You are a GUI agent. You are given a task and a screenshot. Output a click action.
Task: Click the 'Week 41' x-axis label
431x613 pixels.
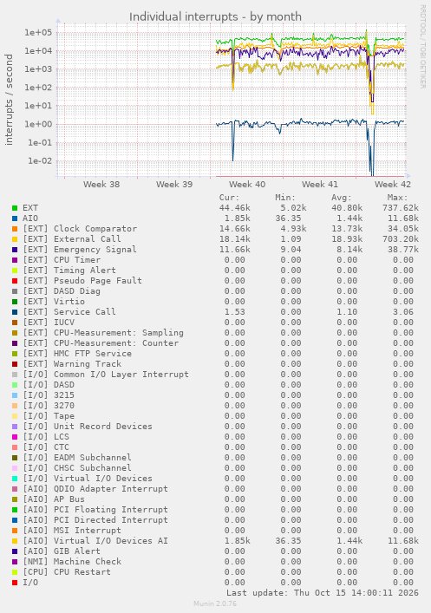(320, 184)
